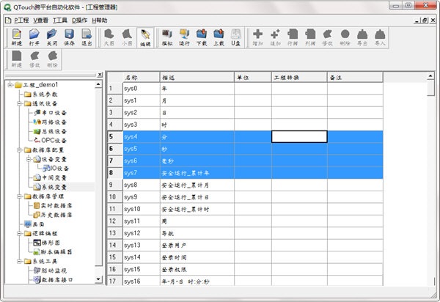Click the 保存 (Save) toolbar icon

(69, 37)
